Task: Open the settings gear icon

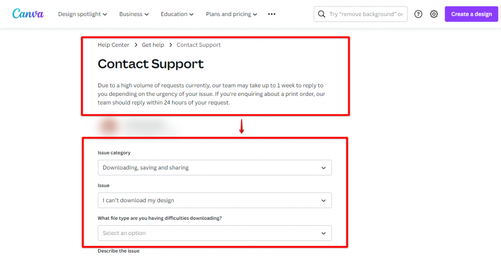Action: point(434,14)
